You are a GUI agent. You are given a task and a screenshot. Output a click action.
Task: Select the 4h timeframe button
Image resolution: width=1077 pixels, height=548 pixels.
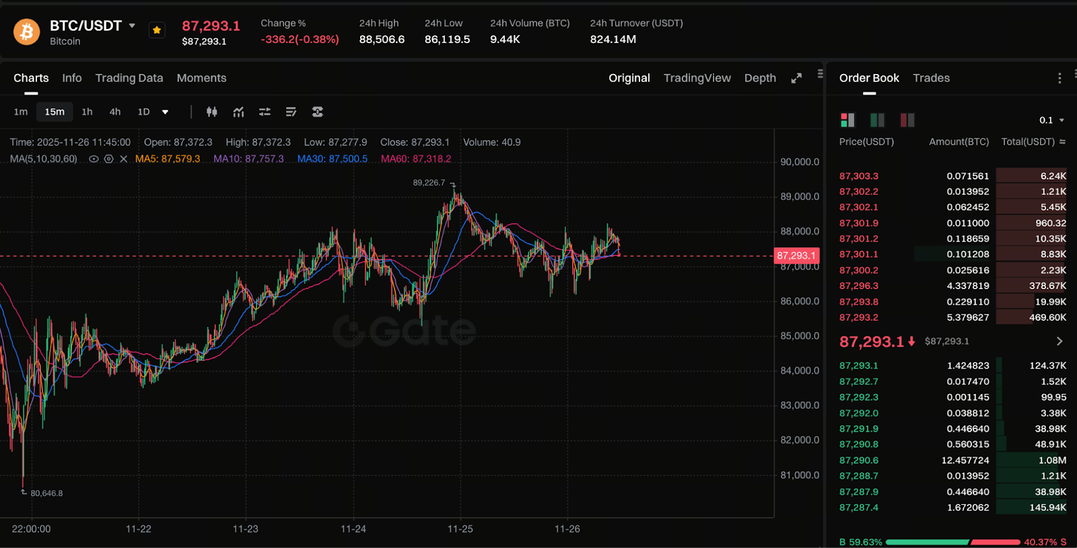coord(115,112)
